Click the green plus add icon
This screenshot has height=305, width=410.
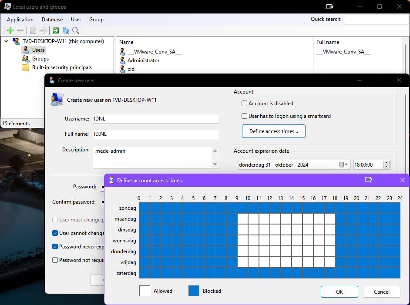tap(10, 30)
